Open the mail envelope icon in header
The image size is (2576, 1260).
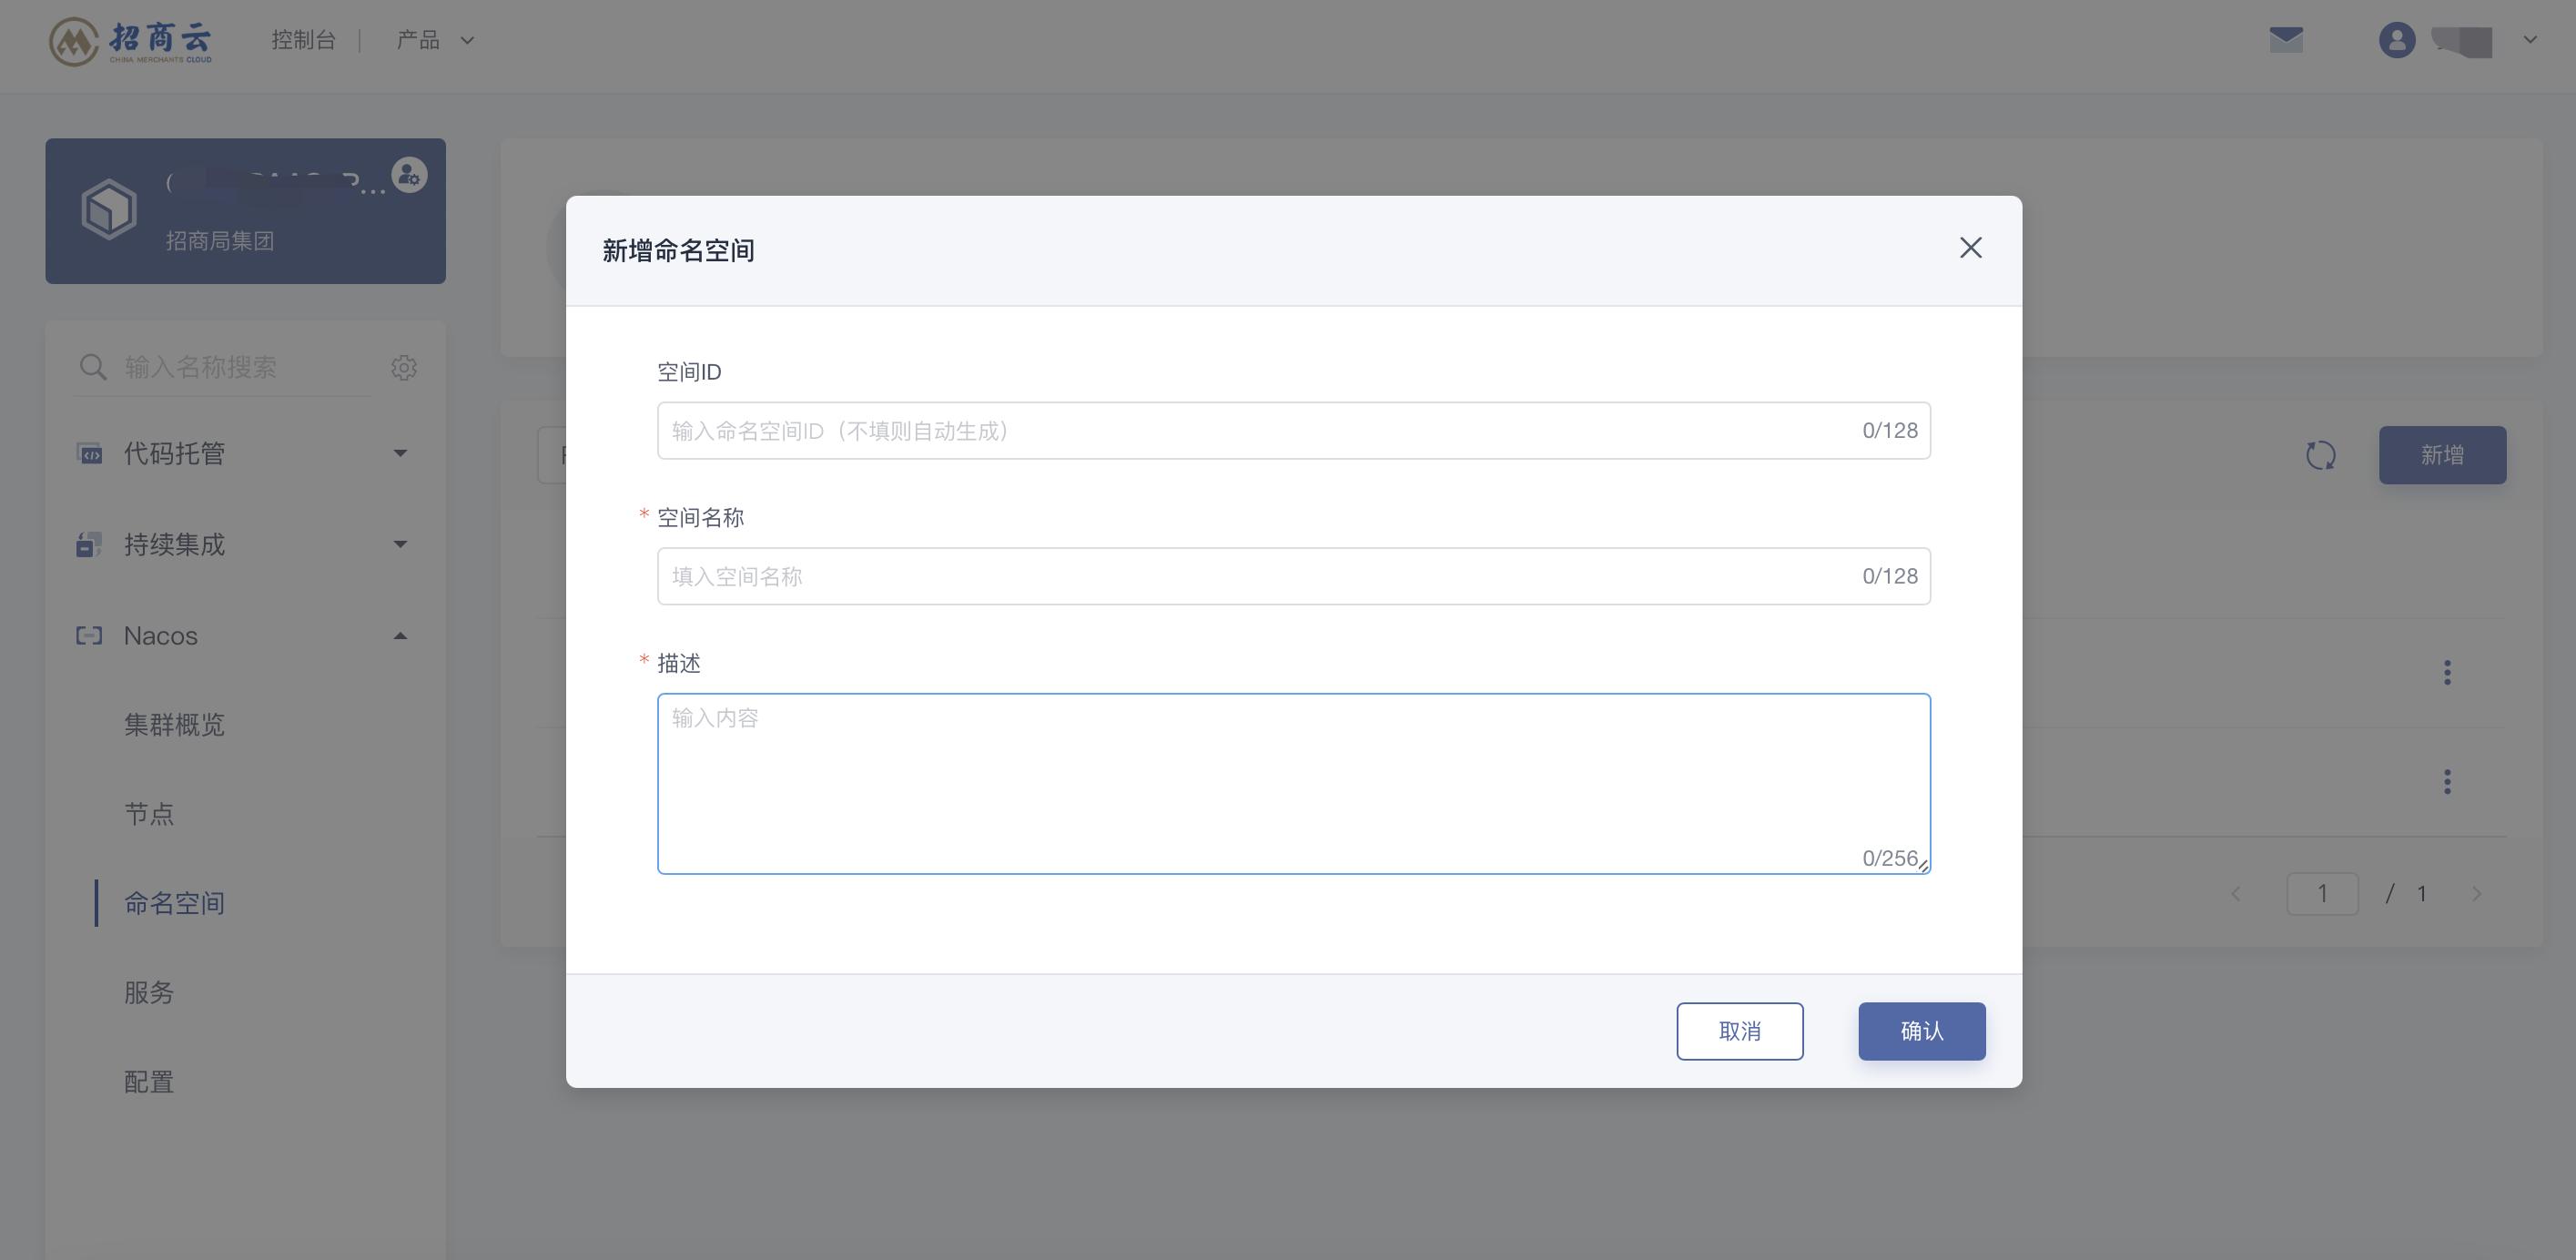point(2286,40)
